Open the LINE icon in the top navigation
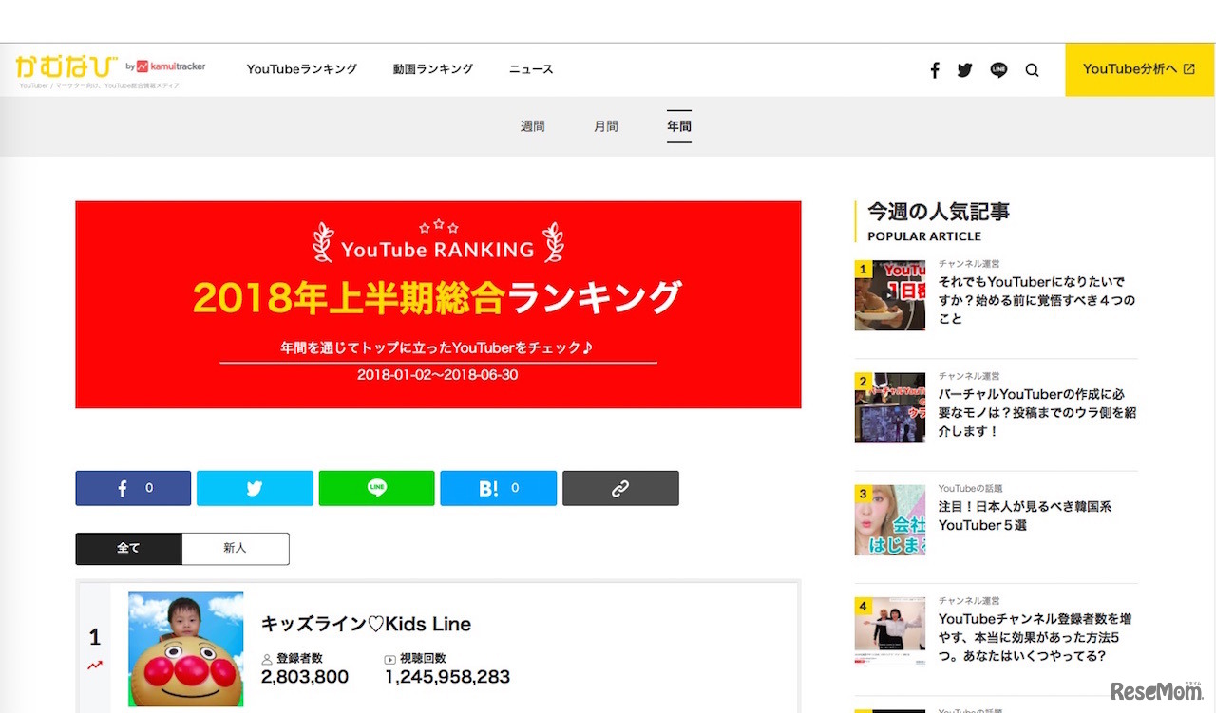1216x713 pixels. click(x=997, y=69)
